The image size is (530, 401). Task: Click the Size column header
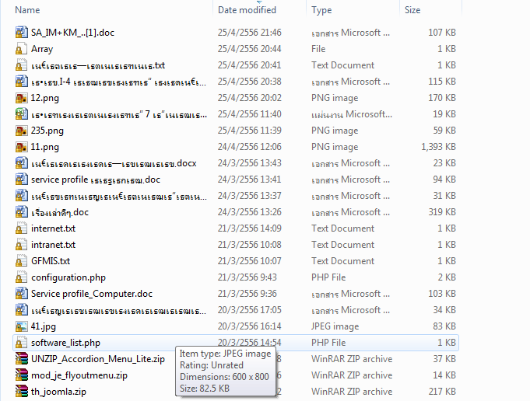(412, 10)
